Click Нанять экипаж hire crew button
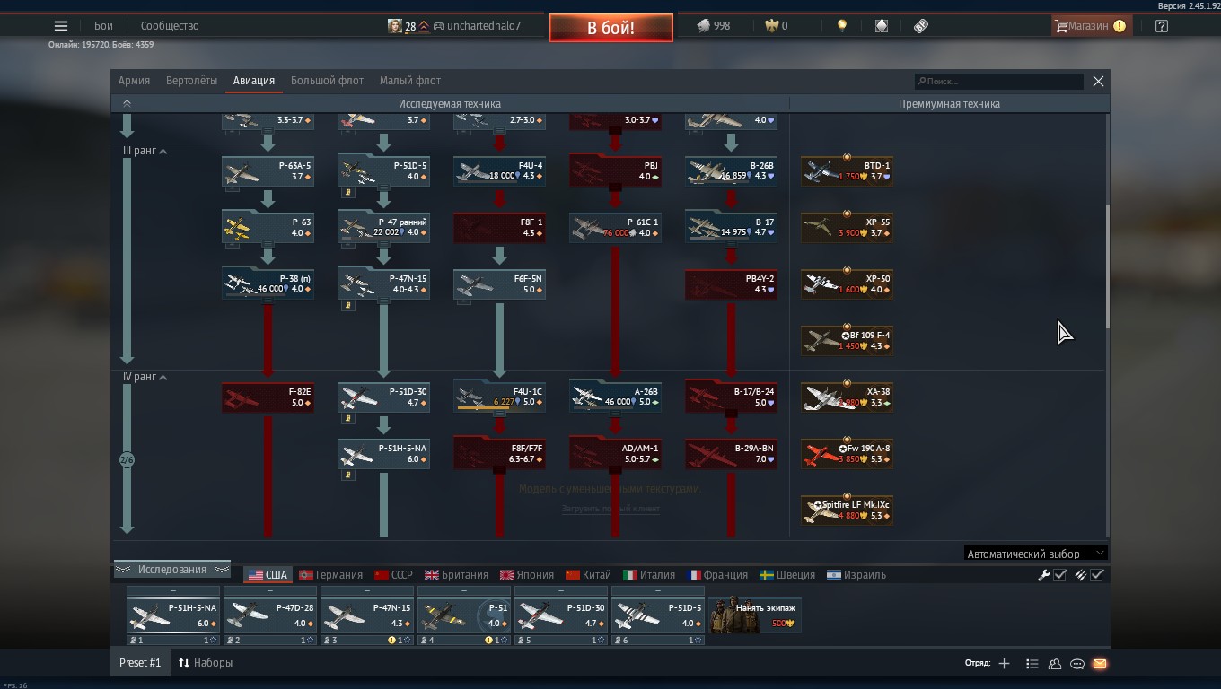This screenshot has height=689, width=1221. pos(755,615)
